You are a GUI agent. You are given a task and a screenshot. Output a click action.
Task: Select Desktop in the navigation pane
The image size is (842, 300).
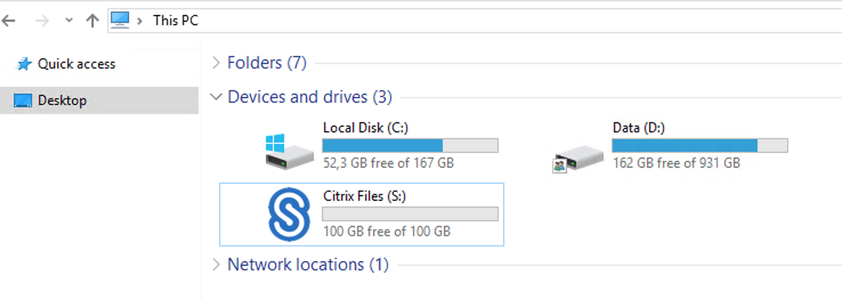pos(62,100)
